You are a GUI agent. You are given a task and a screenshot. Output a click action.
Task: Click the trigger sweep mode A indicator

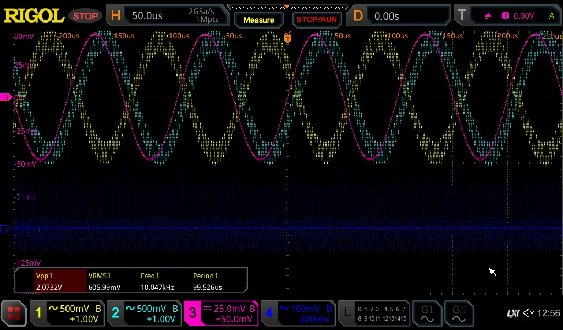551,16
